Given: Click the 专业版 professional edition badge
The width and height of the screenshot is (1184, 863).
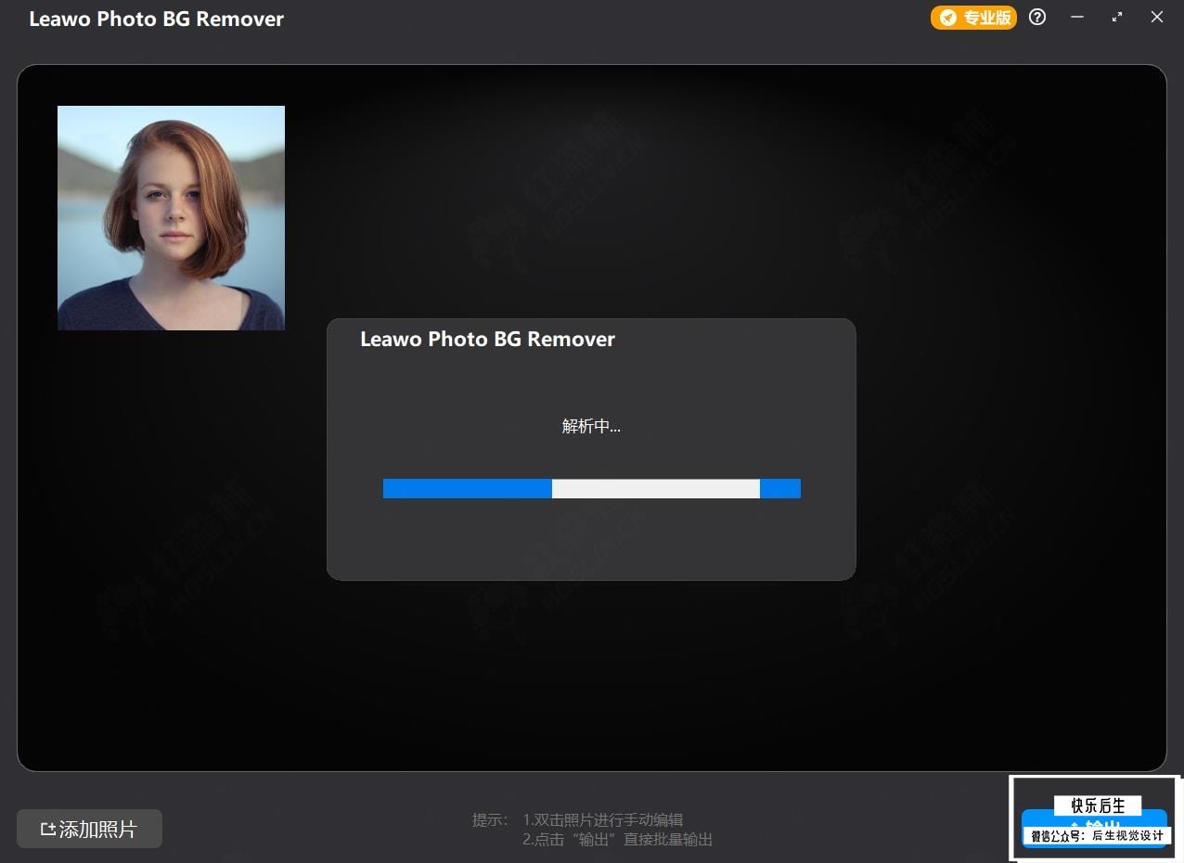Looking at the screenshot, I should point(973,18).
